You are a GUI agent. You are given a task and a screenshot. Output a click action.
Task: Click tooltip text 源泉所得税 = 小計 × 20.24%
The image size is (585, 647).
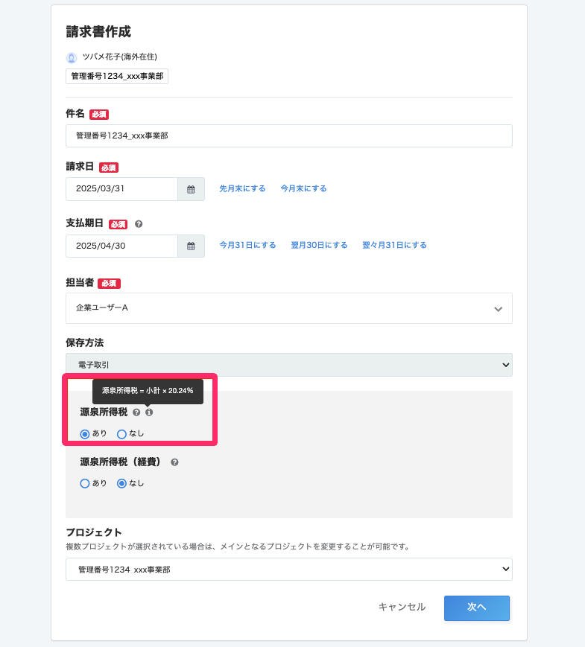(148, 391)
